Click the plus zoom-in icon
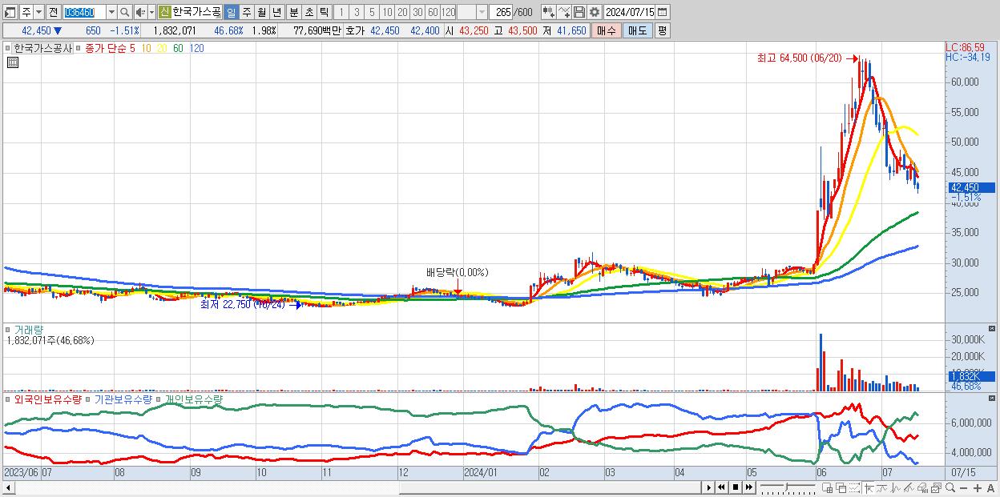 978,487
